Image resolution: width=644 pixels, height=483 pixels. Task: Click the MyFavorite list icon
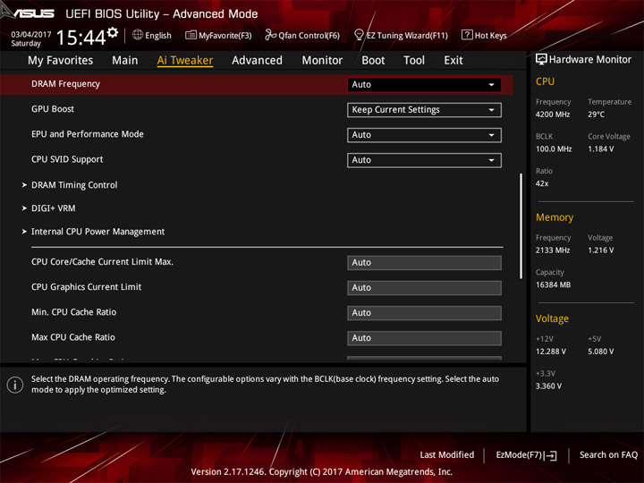click(x=191, y=35)
